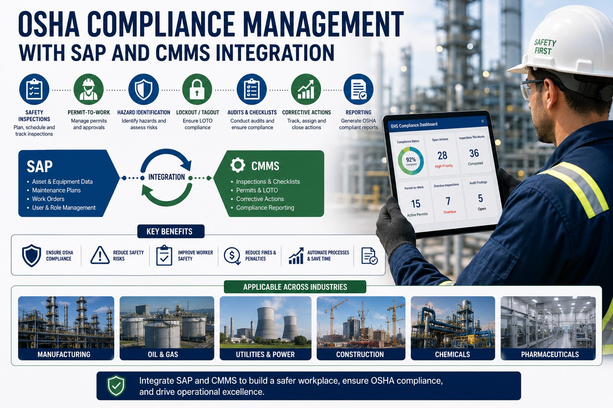Click "Corrective Actions" in CMMS panel
Viewport: 613px width, 408px height.
[x=260, y=199]
